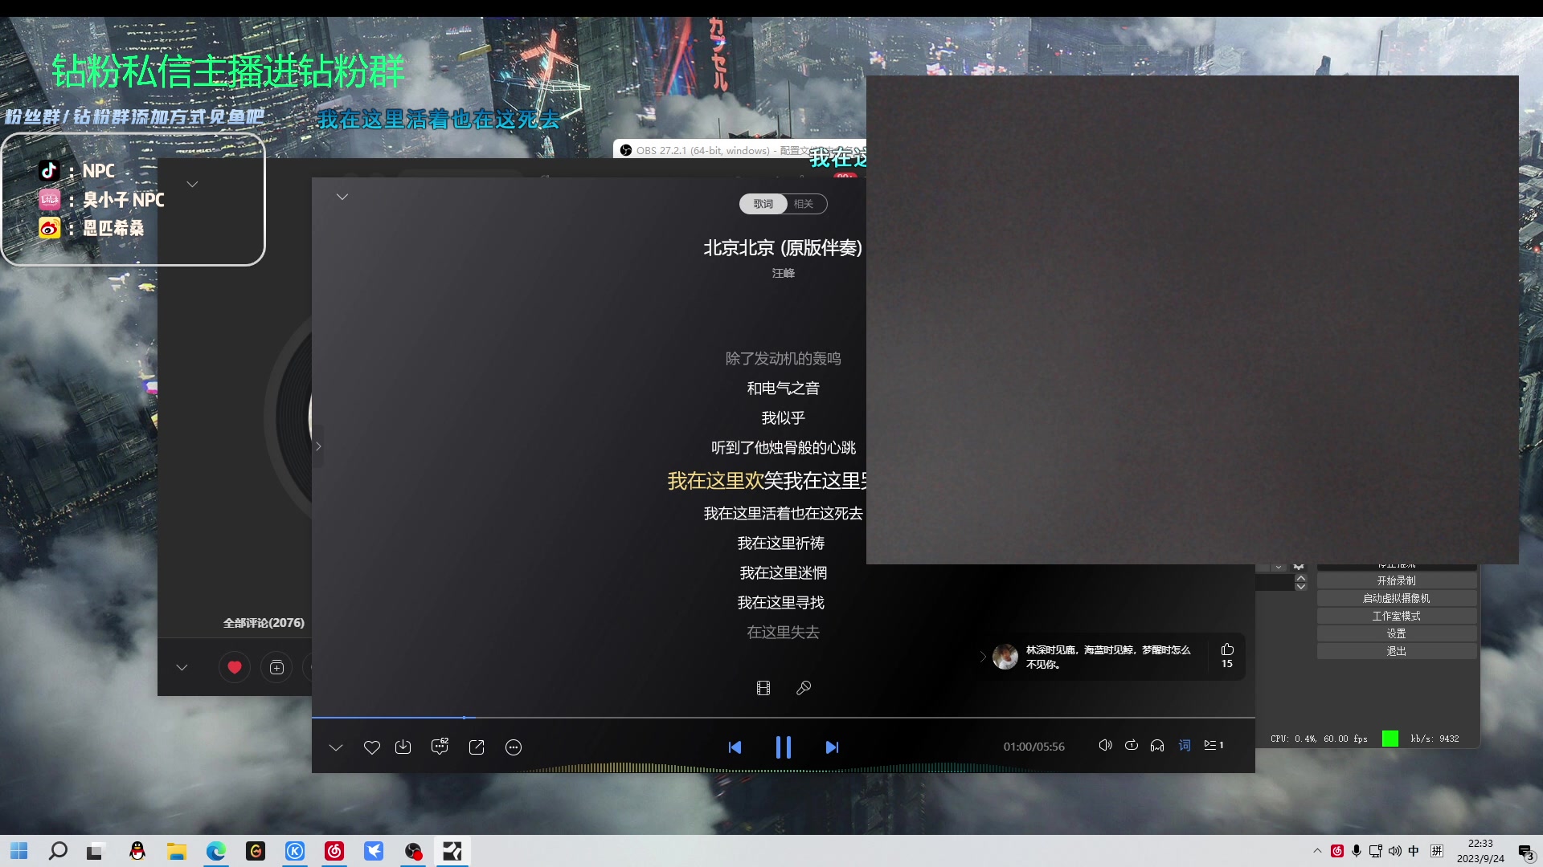Collapse player with top-left chevron
1543x867 pixels.
point(342,197)
